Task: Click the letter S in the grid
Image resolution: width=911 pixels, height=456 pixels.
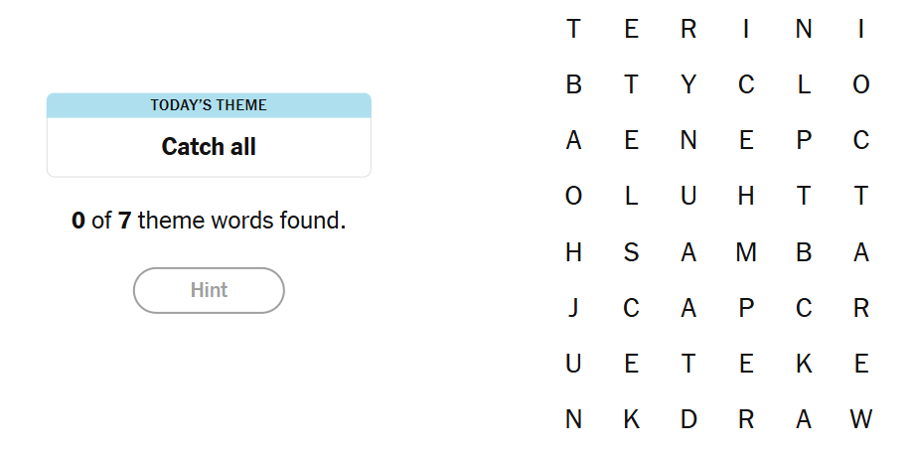Action: click(631, 252)
